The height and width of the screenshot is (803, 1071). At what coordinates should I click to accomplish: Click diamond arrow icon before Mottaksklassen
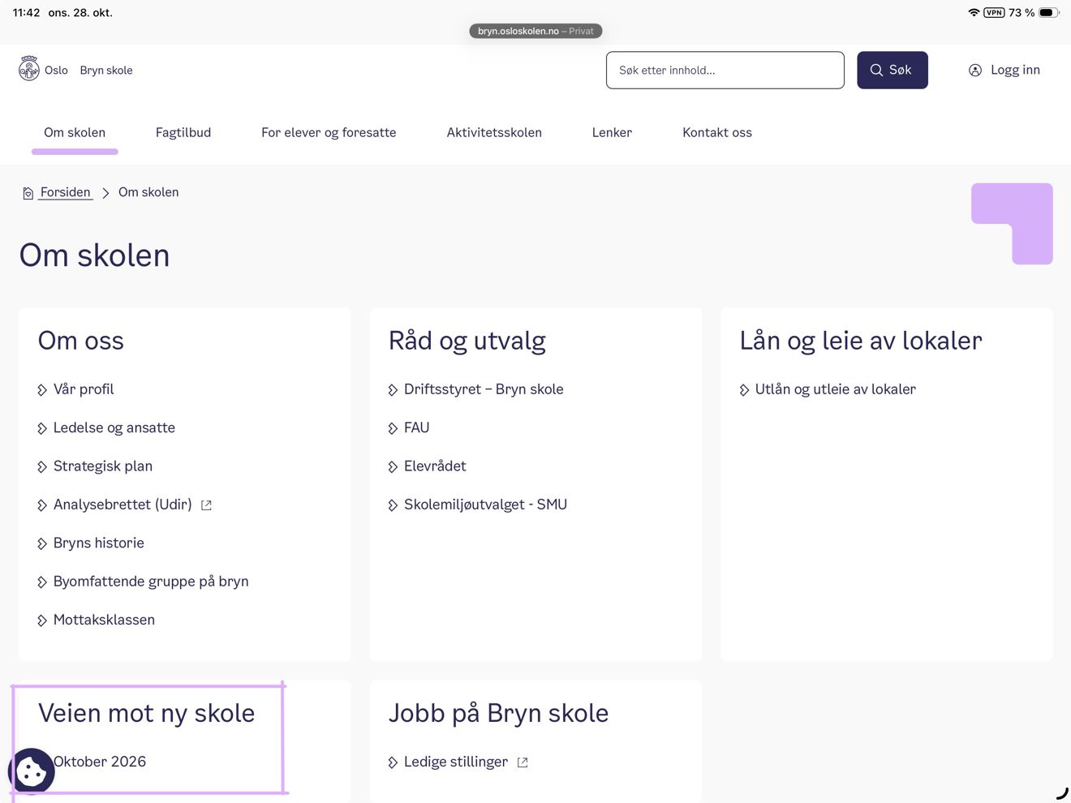click(x=42, y=620)
